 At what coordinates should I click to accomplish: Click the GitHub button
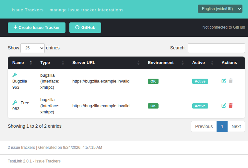point(85,28)
